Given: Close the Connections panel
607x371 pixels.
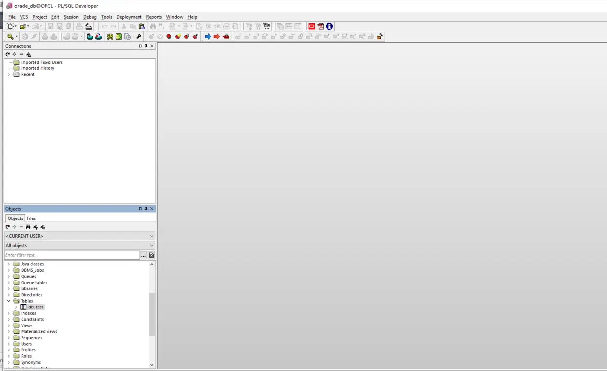Looking at the screenshot, I should 152,46.
